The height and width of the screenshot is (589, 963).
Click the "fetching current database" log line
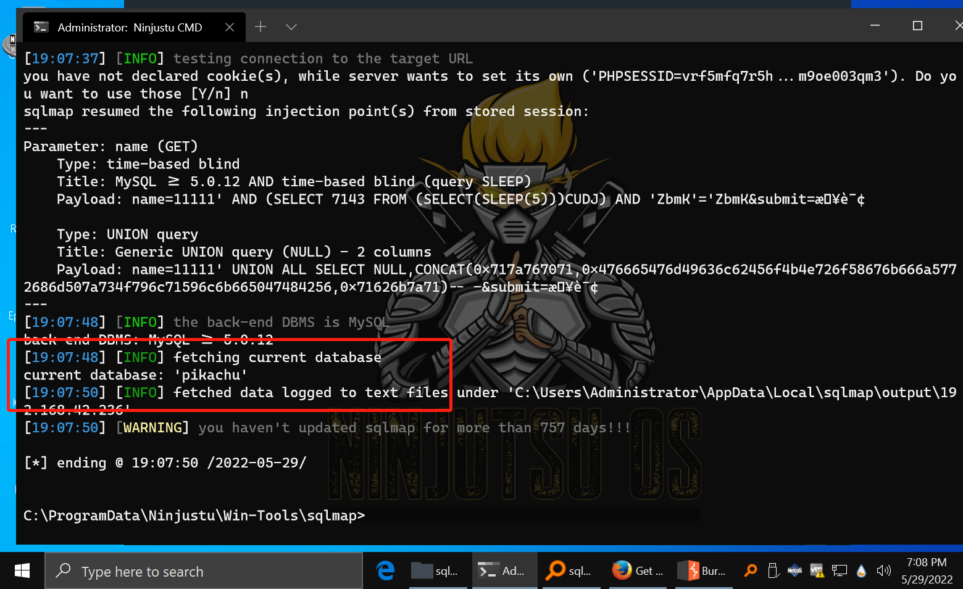202,357
